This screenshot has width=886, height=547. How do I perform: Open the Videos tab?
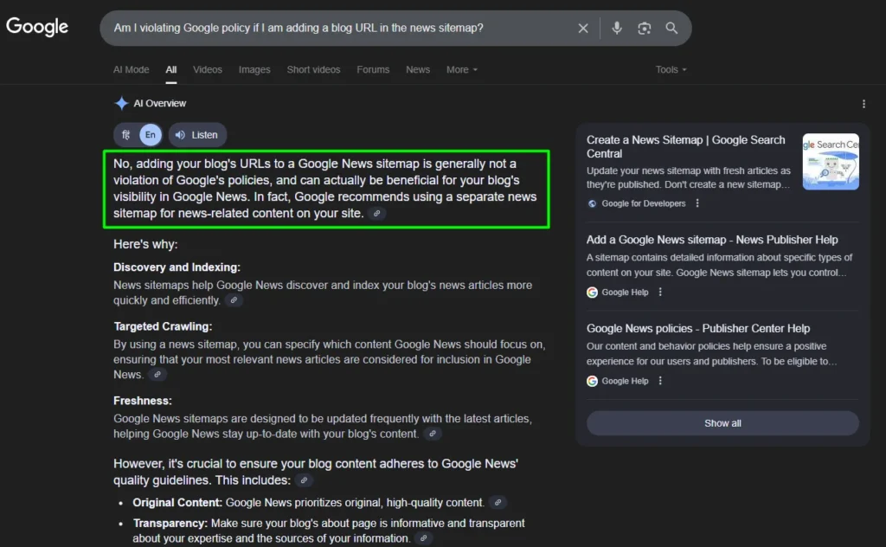[208, 69]
